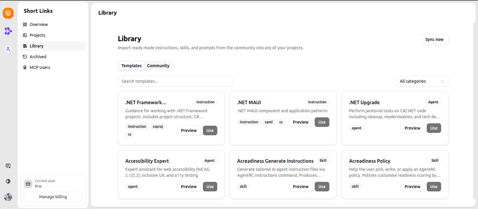Use the Accessibility Expert template
The width and height of the screenshot is (478, 209).
(210, 187)
